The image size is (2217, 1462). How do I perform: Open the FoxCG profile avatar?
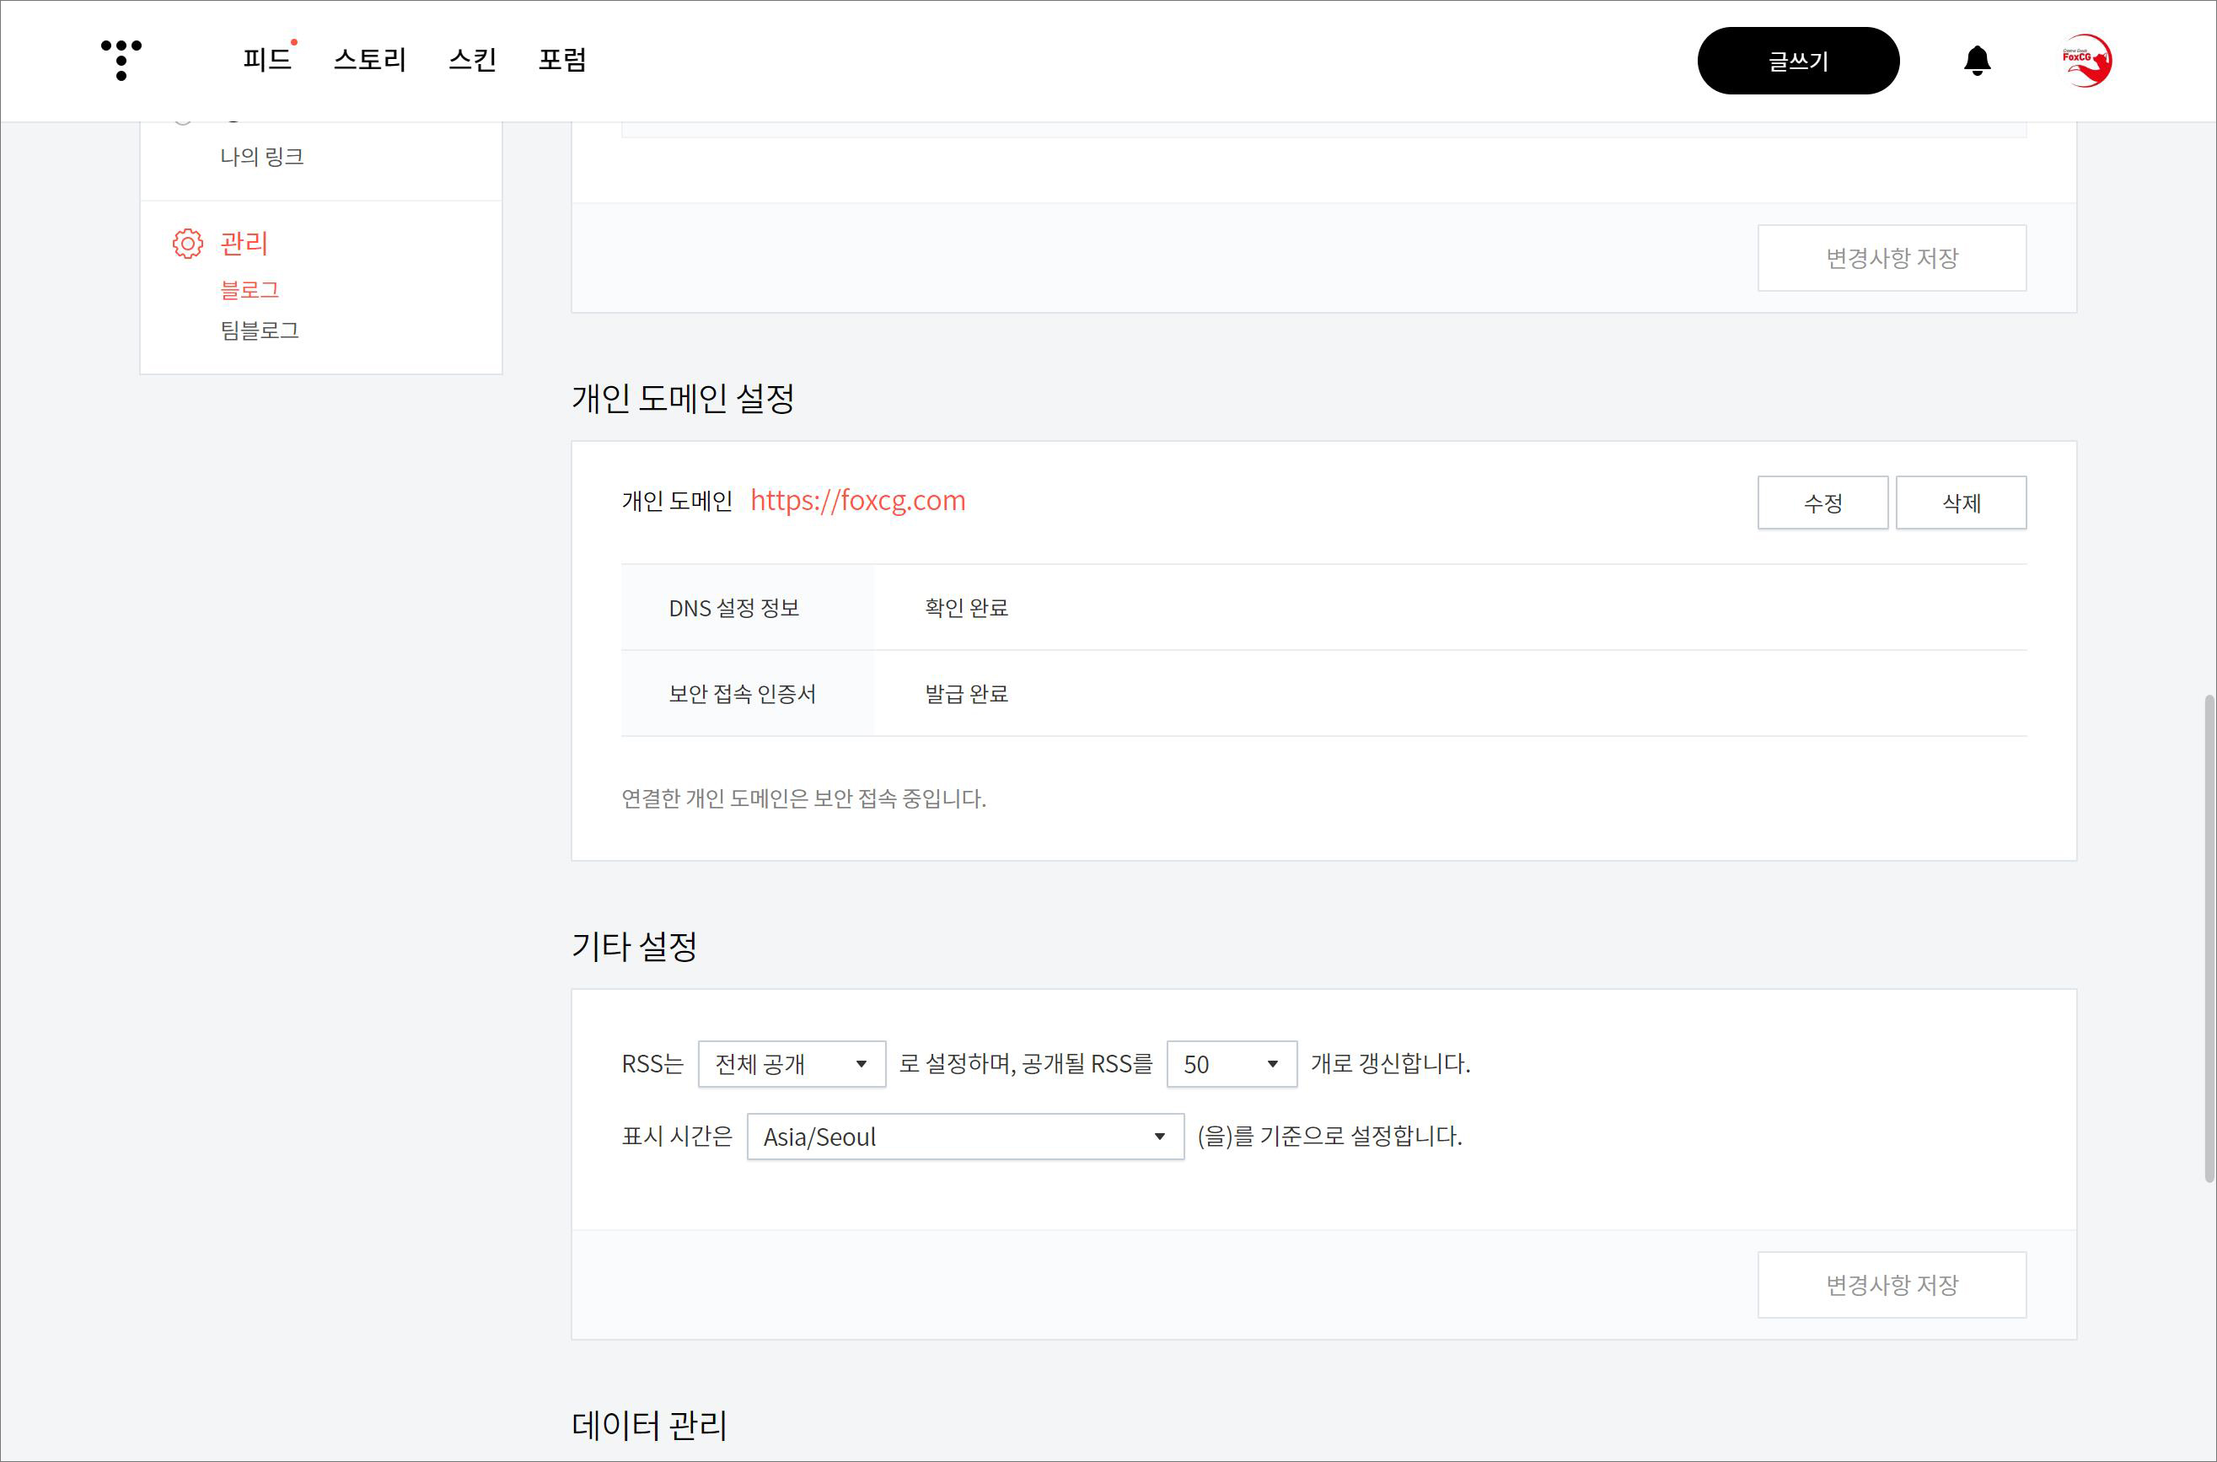2086,61
